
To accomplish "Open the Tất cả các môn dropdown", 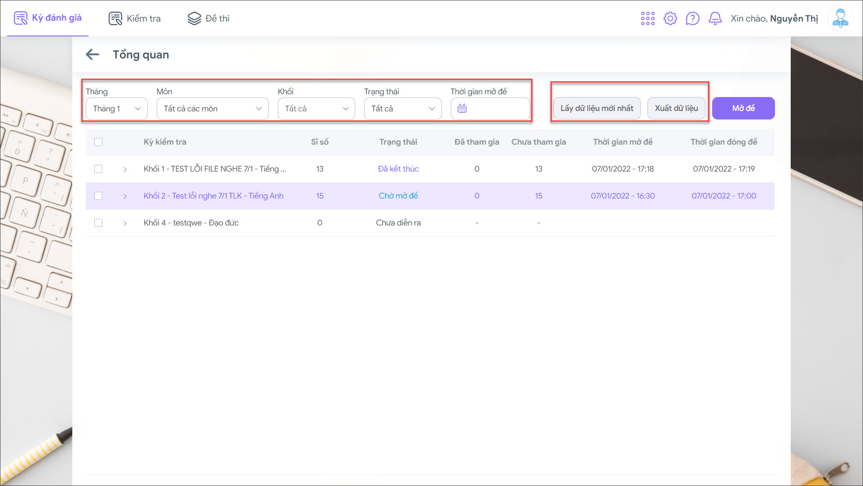I will (212, 109).
